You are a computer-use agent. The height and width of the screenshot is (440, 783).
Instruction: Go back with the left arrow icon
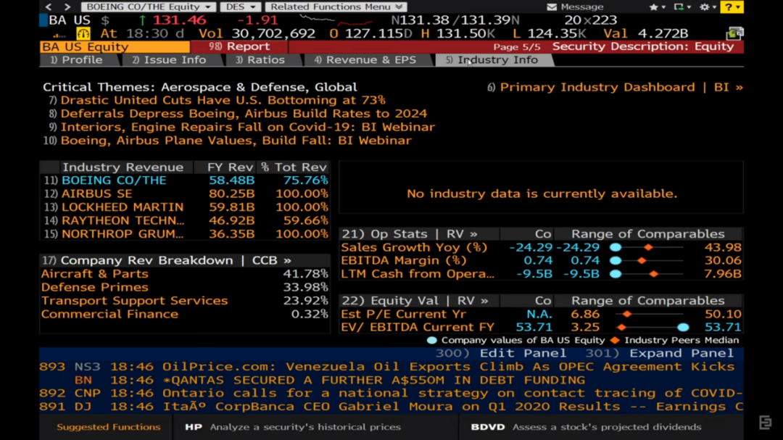49,7
